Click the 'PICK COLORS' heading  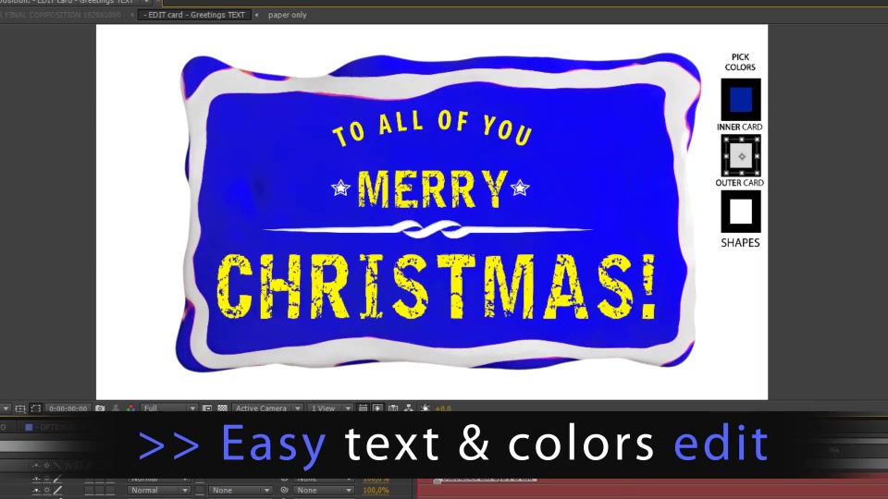(x=740, y=62)
